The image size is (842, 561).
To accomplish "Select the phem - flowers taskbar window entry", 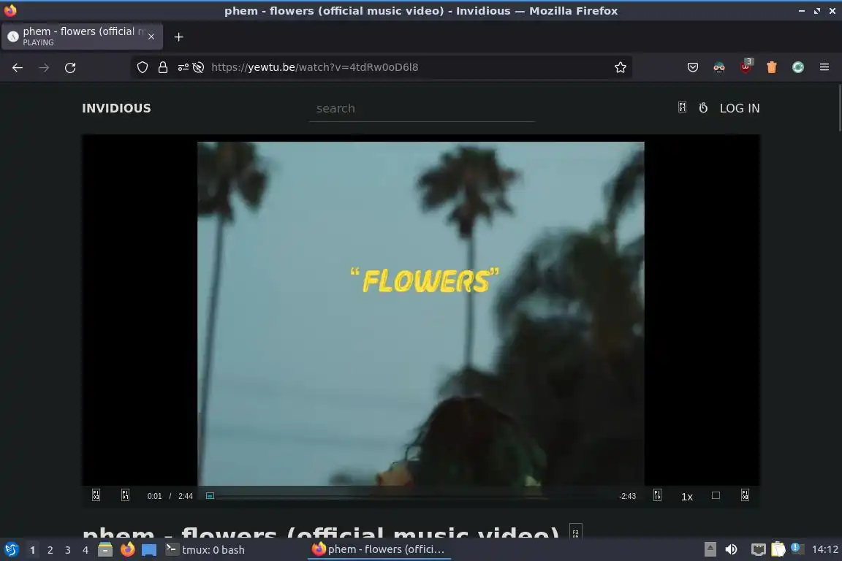I will click(x=379, y=549).
